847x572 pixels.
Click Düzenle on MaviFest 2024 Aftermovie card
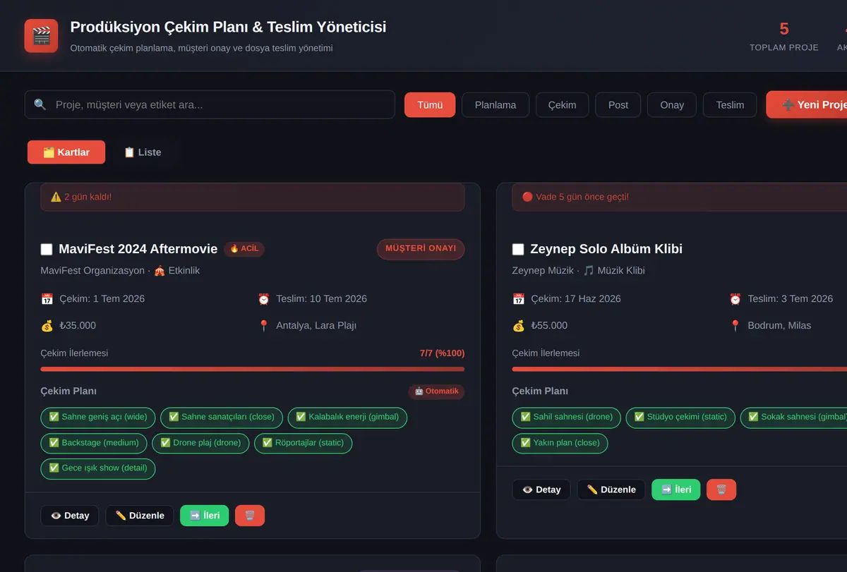pyautogui.click(x=140, y=516)
